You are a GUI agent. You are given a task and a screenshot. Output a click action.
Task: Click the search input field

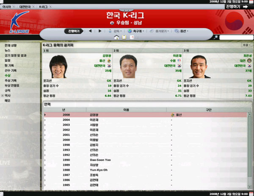tap(236, 38)
